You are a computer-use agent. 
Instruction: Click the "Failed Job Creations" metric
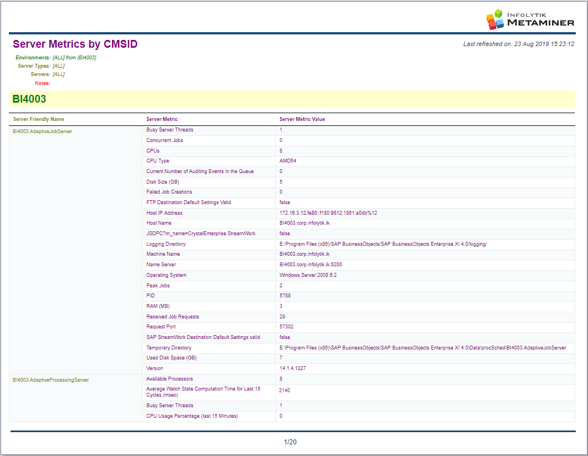(x=169, y=192)
